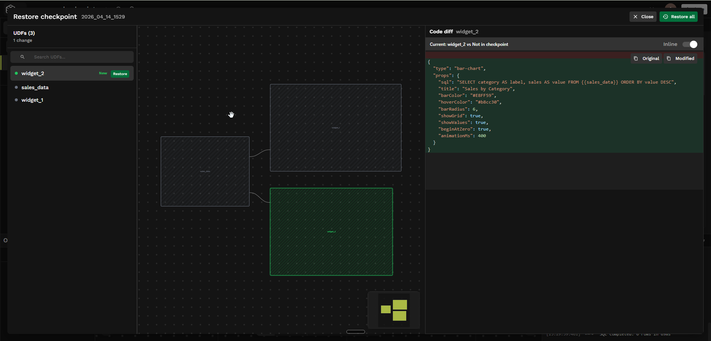The height and width of the screenshot is (341, 711).
Task: Click the copy icon on the Original button
Action: (x=636, y=58)
